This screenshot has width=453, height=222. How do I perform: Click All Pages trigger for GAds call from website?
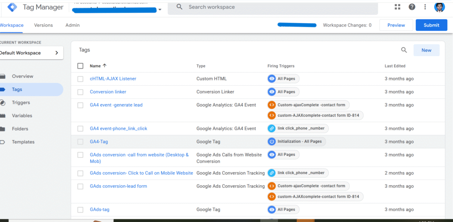[284, 154]
